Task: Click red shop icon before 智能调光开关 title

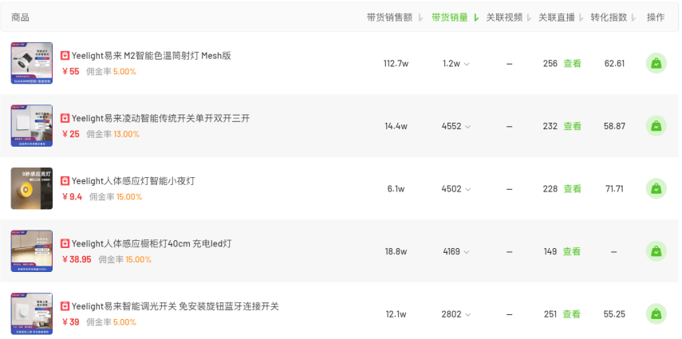Action: 65,306
